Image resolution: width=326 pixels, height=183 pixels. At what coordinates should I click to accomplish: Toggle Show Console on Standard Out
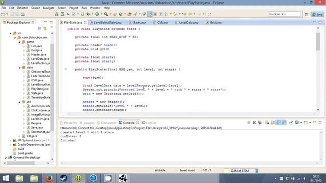[x=278, y=123]
